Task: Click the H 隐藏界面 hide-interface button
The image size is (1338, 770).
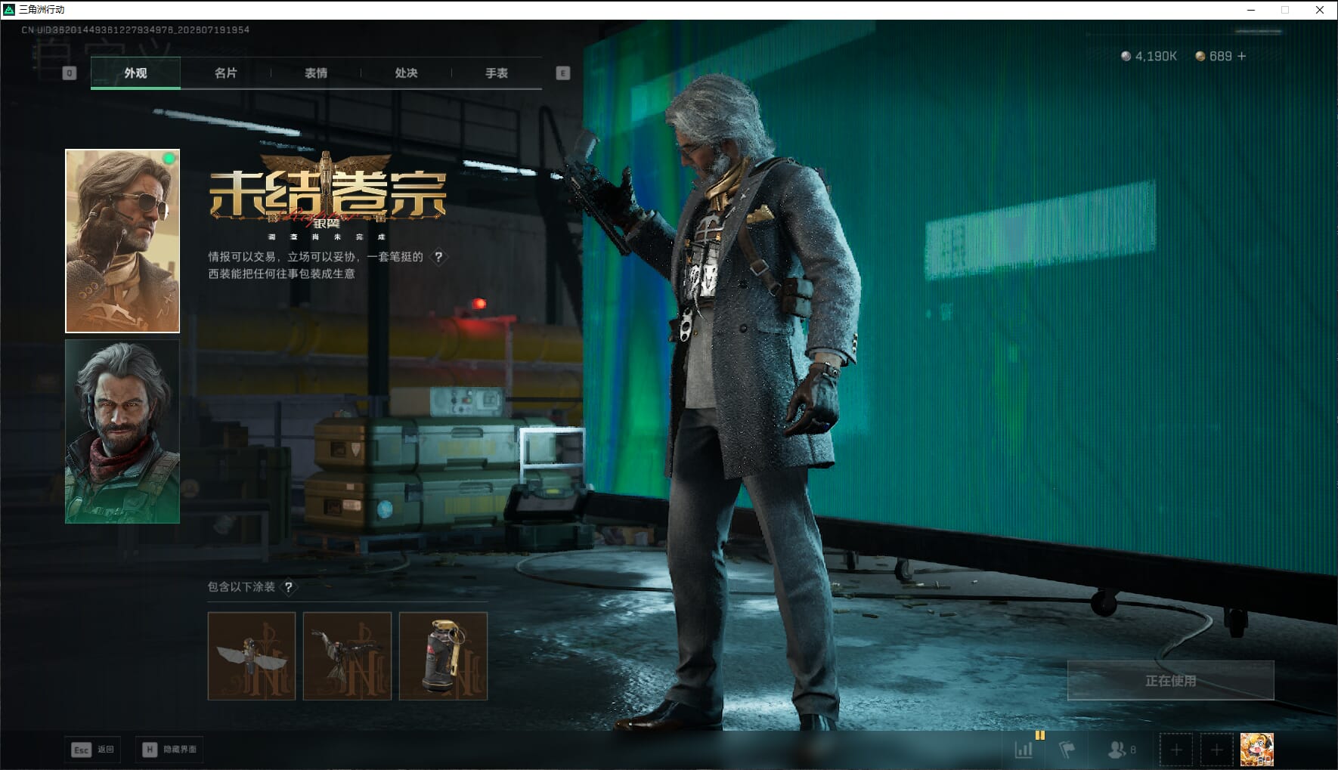Action: pos(170,750)
